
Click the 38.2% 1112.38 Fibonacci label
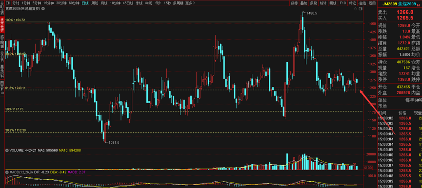15,130
